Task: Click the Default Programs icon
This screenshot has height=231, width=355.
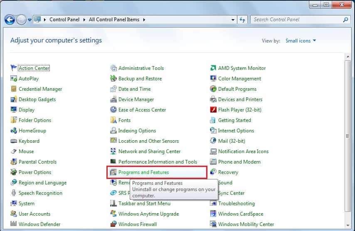Action: 213,89
